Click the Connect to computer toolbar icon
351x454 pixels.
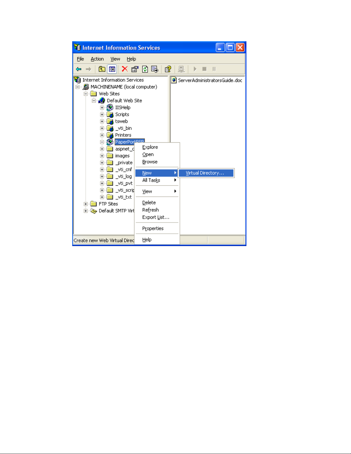(181, 69)
